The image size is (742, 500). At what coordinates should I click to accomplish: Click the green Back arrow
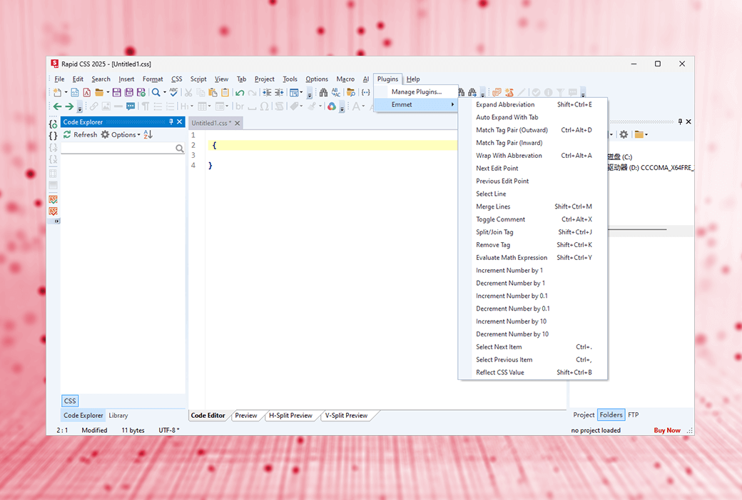pos(57,106)
